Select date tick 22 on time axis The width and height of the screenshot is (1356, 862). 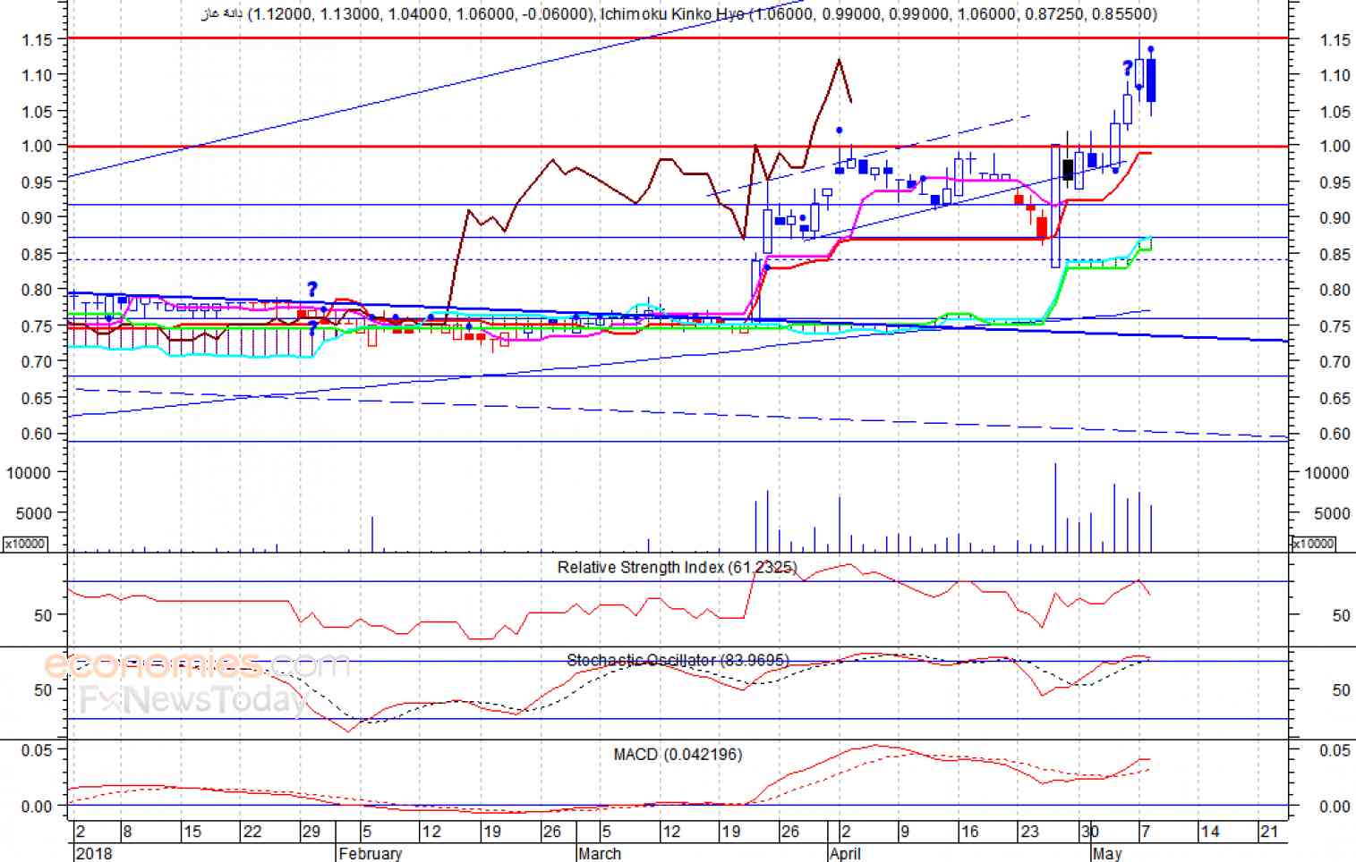(x=252, y=832)
